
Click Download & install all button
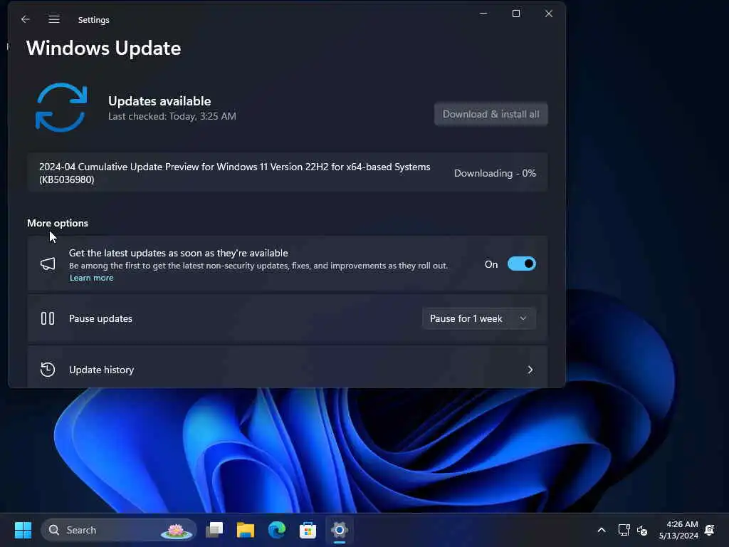(491, 114)
